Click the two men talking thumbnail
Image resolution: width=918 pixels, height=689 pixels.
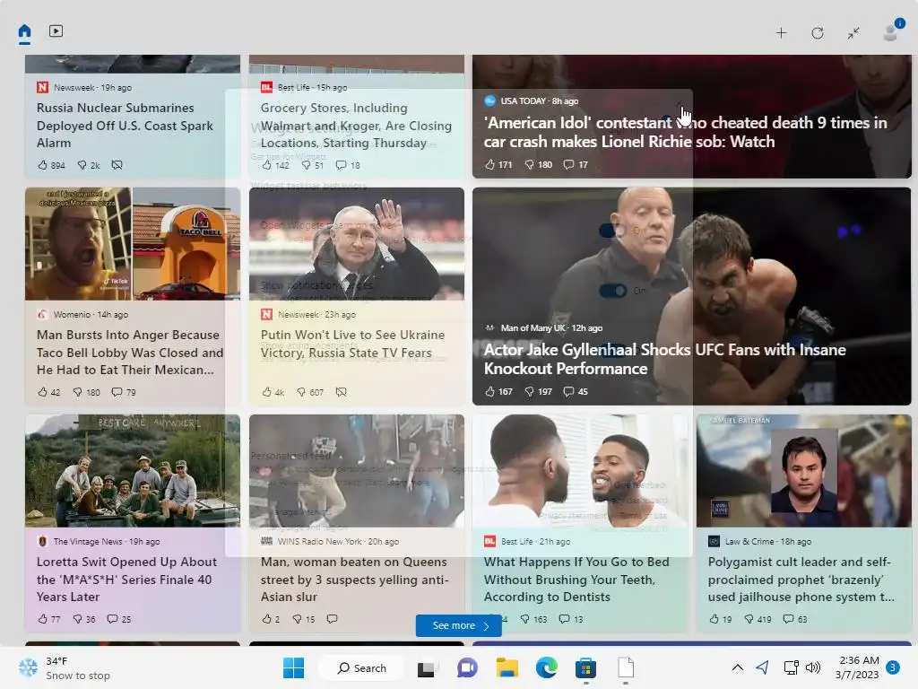(x=580, y=470)
